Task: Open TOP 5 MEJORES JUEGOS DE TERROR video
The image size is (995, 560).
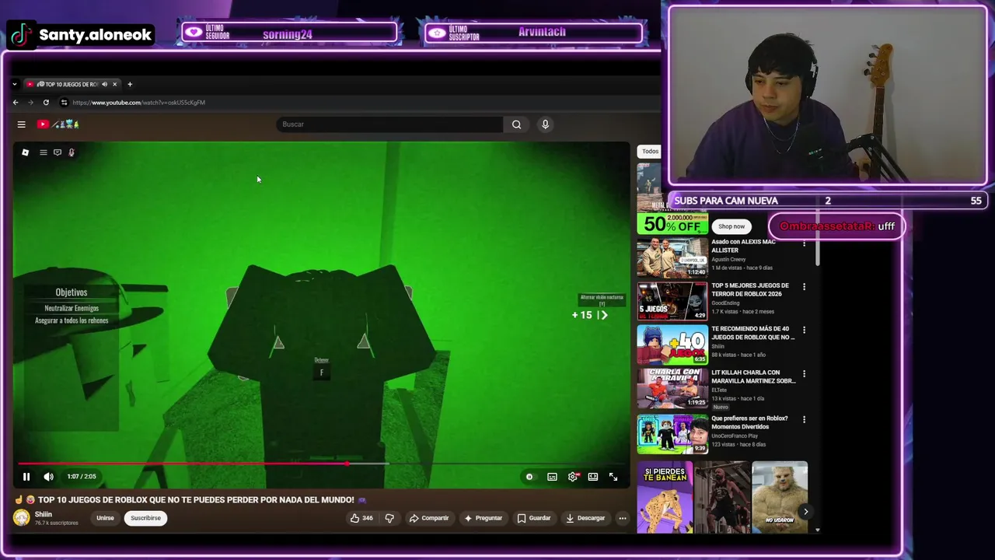Action: point(672,302)
